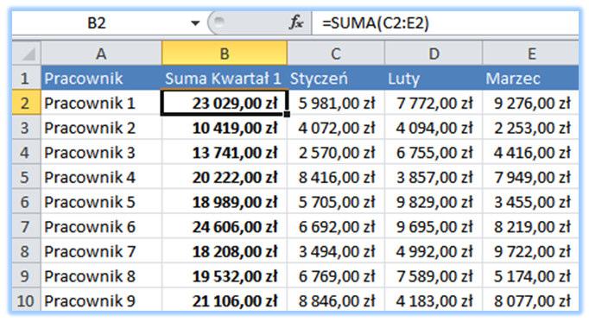Click the 'Pracownik' header cell
This screenshot has width=589, height=322.
tap(101, 78)
